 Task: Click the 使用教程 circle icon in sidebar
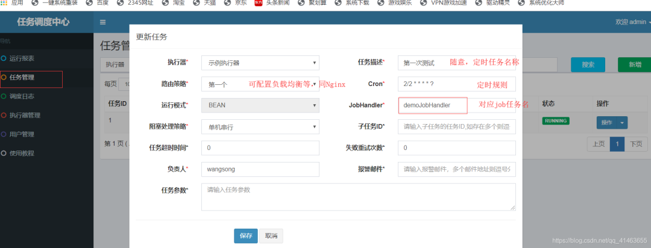tap(4, 153)
